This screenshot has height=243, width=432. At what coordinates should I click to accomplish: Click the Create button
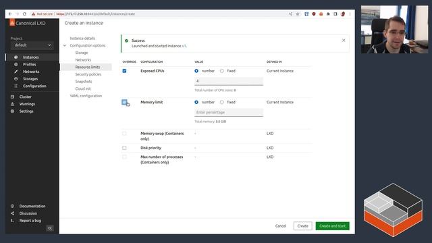pyautogui.click(x=303, y=226)
